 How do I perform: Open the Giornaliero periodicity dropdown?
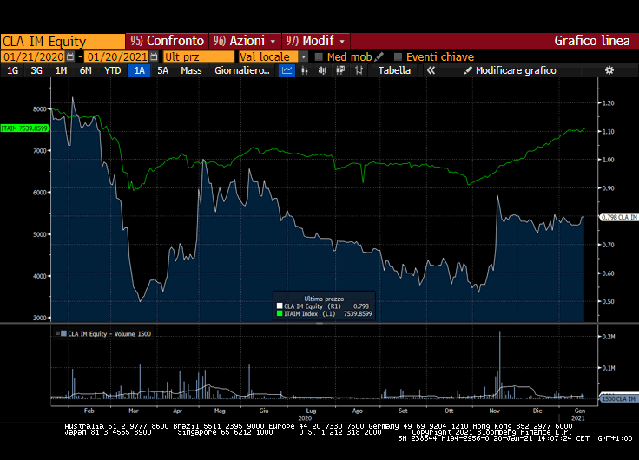[x=242, y=70]
